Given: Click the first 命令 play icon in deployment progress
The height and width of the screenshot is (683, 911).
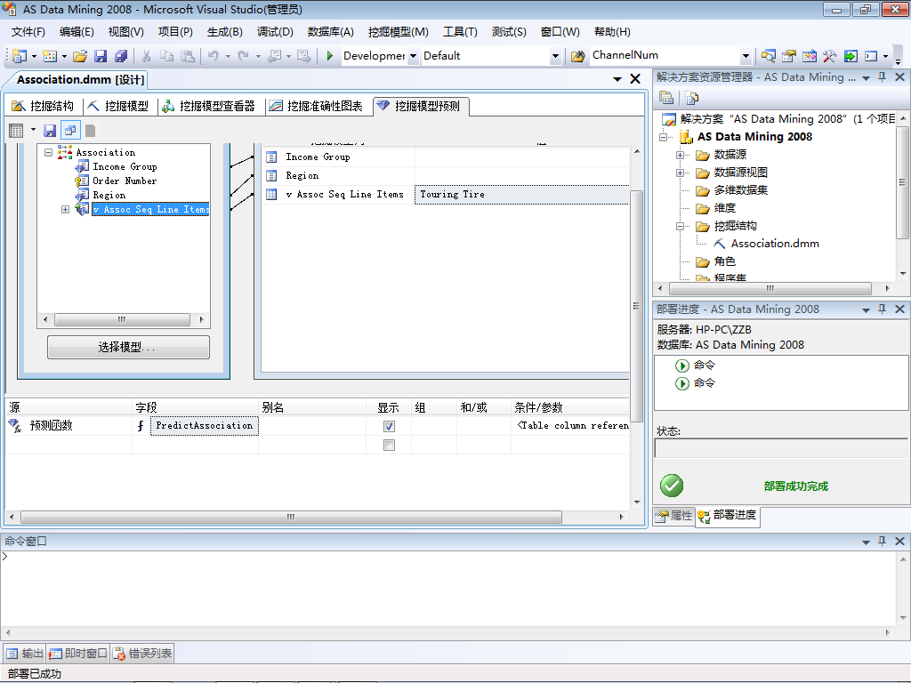Looking at the screenshot, I should (x=682, y=366).
